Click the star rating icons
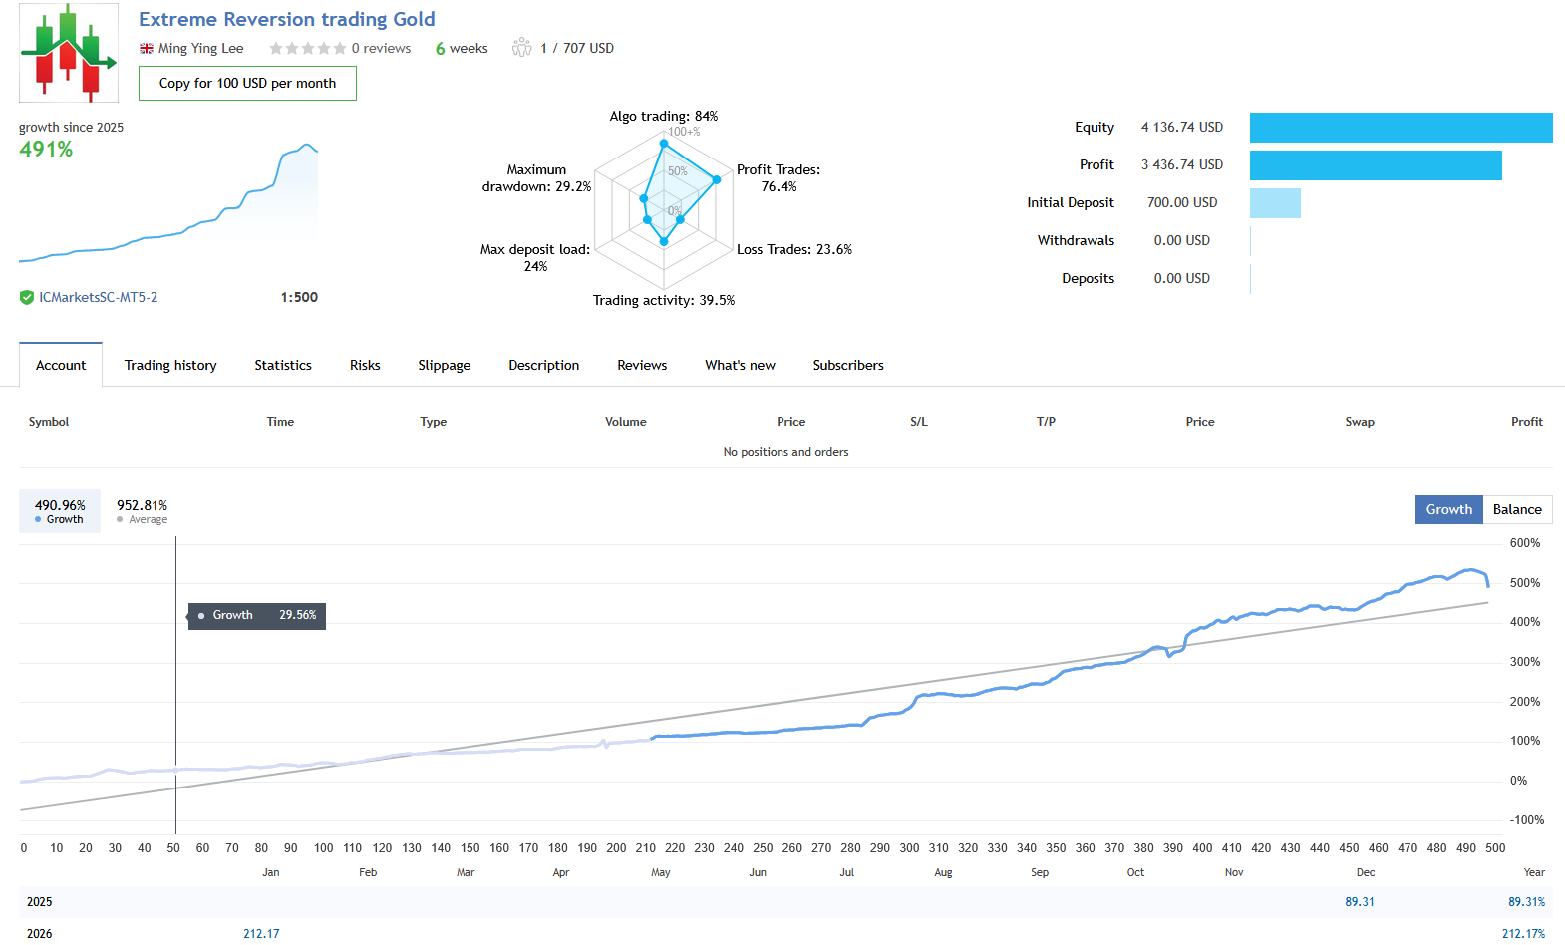The width and height of the screenshot is (1565, 945). click(308, 48)
